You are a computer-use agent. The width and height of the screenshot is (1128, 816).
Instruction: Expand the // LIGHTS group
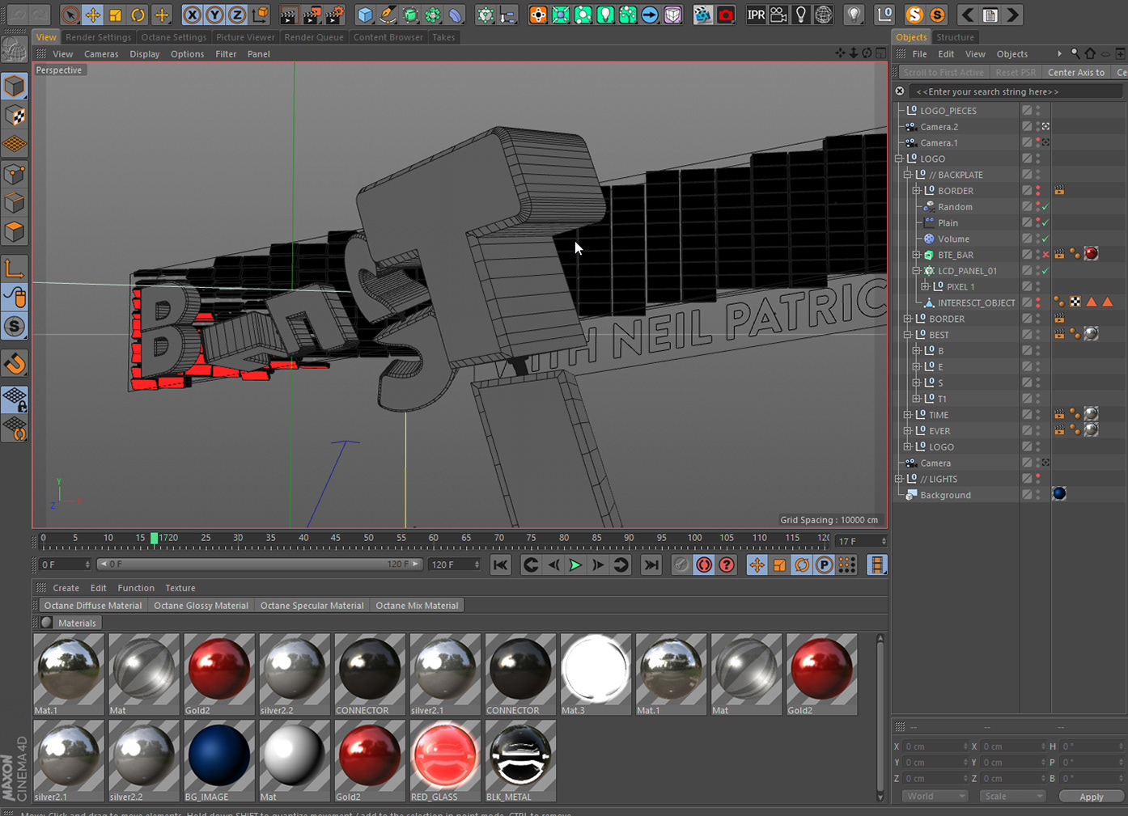[899, 479]
